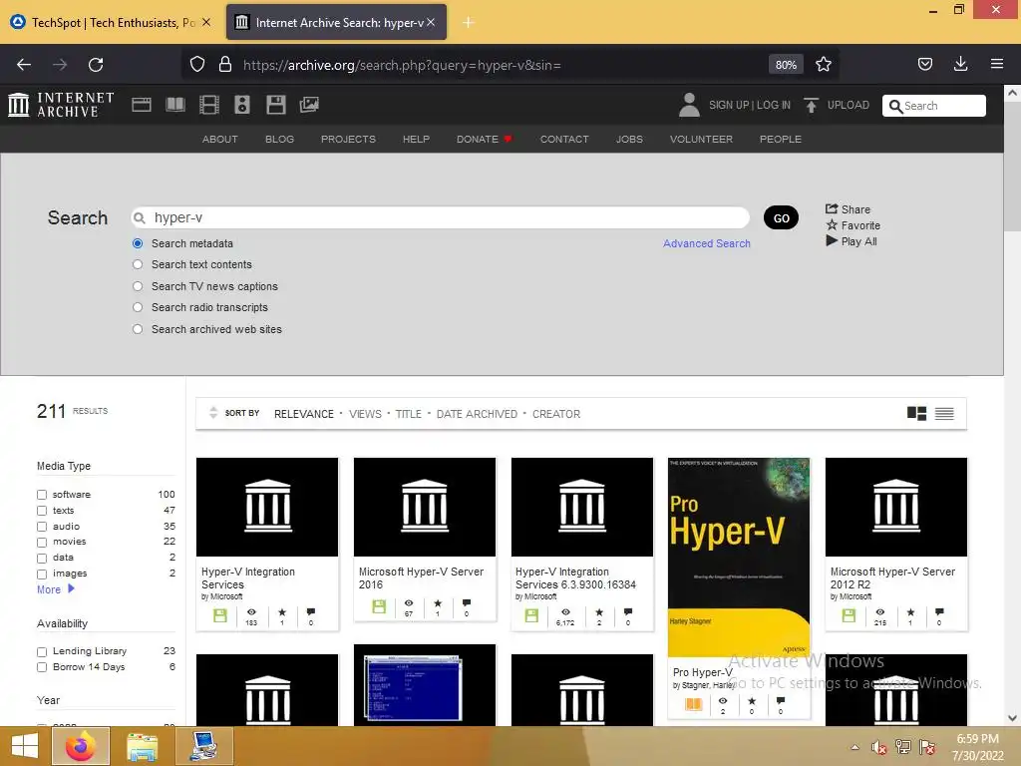This screenshot has width=1021, height=766.
Task: Check the Lending Library availability filter
Action: [x=42, y=651]
